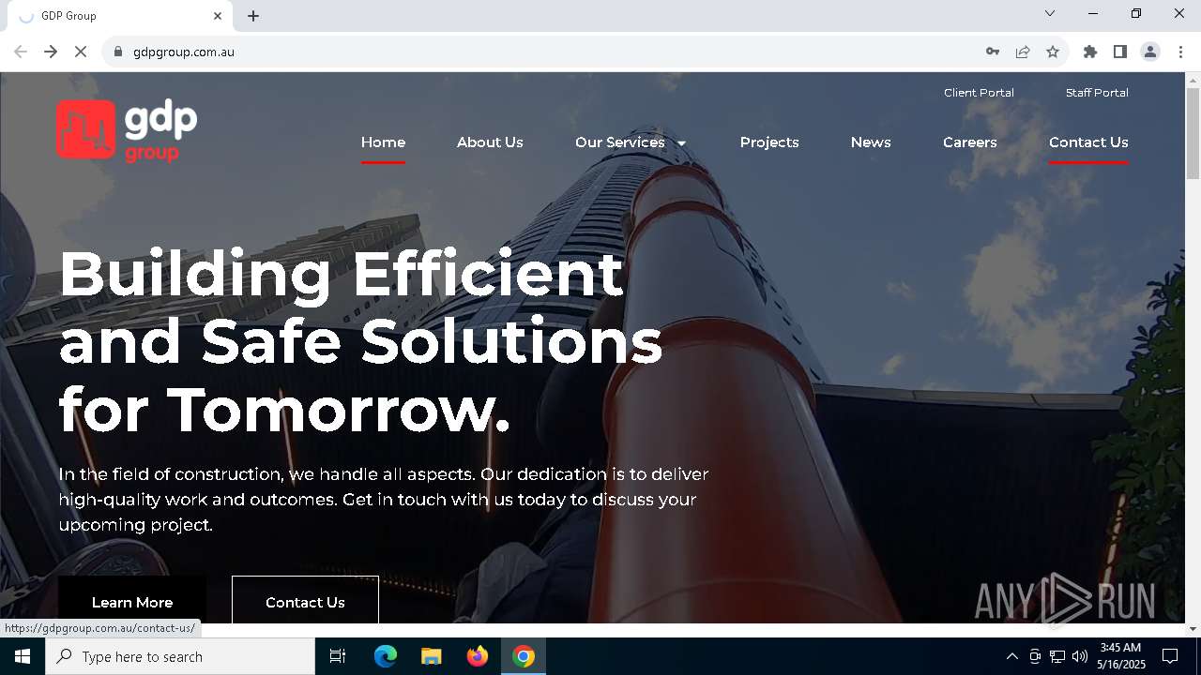Open the About Us page
The height and width of the screenshot is (675, 1201).
pyautogui.click(x=490, y=142)
